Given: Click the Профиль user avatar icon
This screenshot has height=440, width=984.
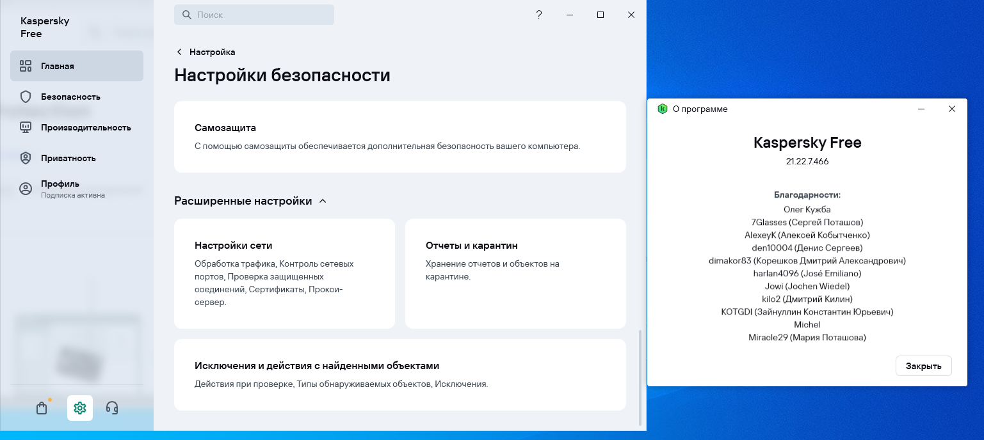Looking at the screenshot, I should (x=26, y=189).
